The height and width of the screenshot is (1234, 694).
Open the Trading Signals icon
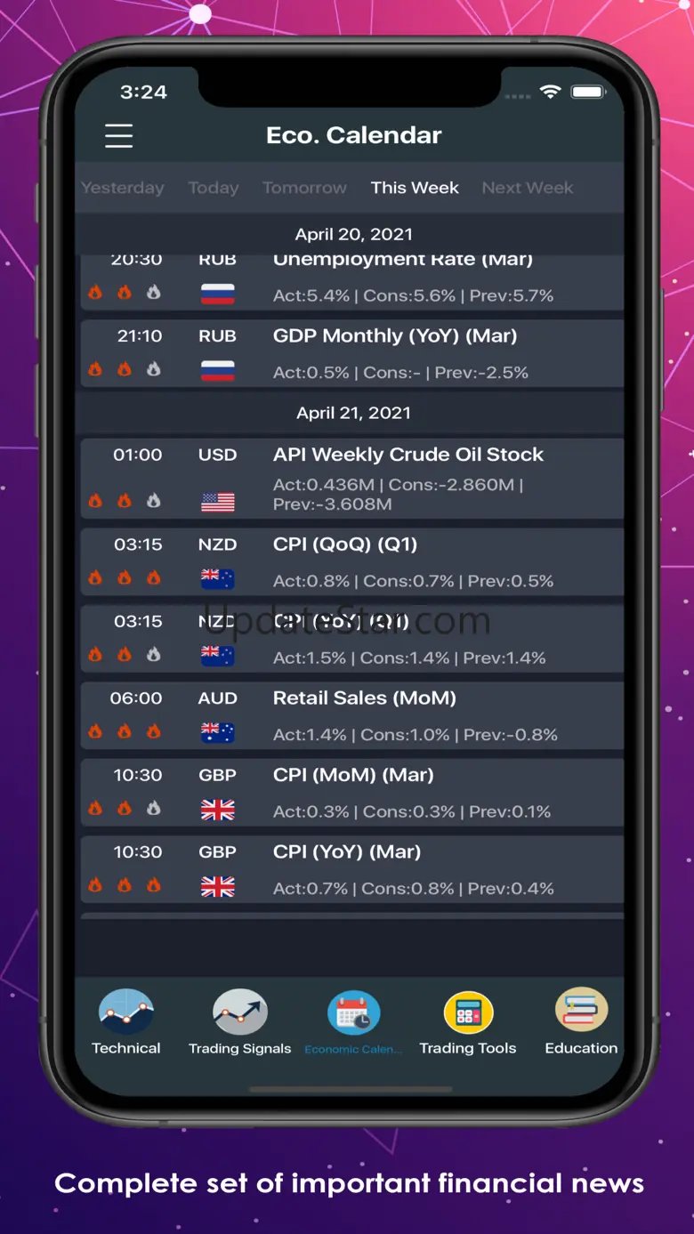point(239,1012)
